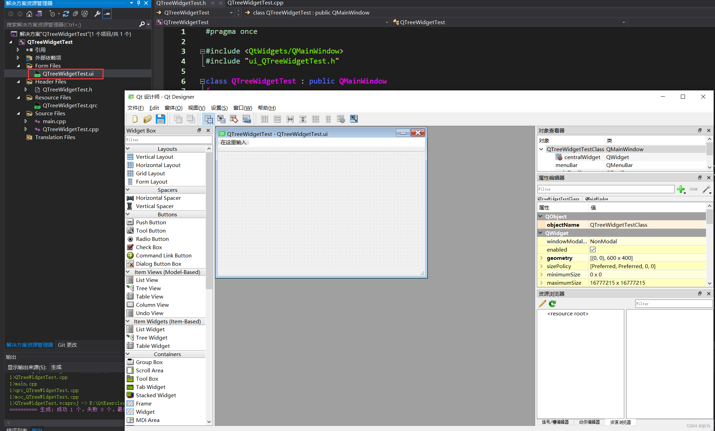Select <resource root> in resource browser
The width and height of the screenshot is (715, 431).
568,313
